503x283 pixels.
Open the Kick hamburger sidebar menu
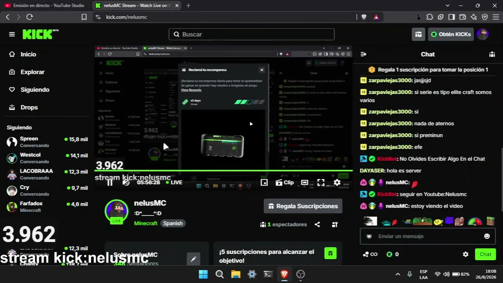(12, 34)
